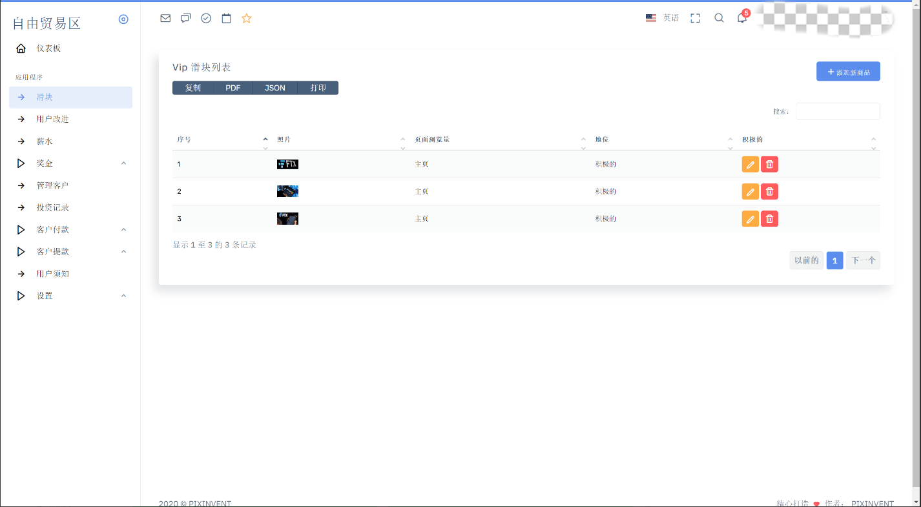Click the checkmark circle todo icon
This screenshot has height=507, width=921.
206,18
